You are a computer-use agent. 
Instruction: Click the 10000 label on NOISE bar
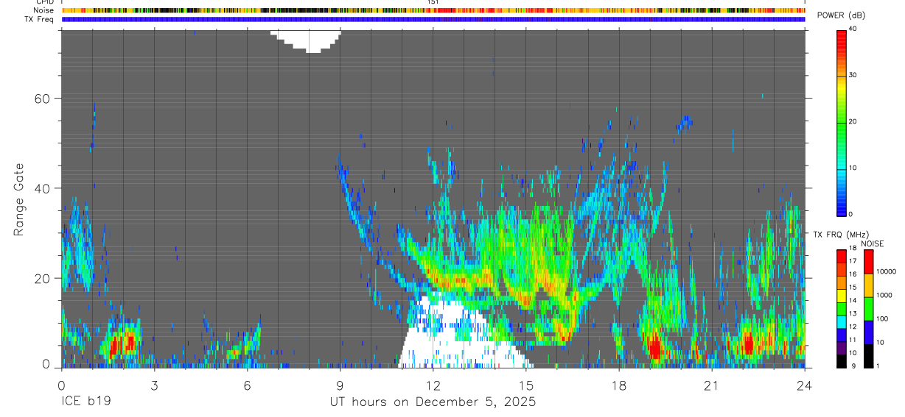coord(886,271)
